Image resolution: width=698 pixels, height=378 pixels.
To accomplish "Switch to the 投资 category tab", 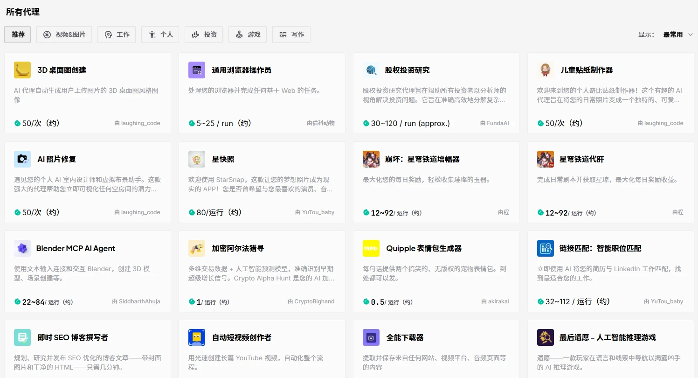I will [x=204, y=35].
